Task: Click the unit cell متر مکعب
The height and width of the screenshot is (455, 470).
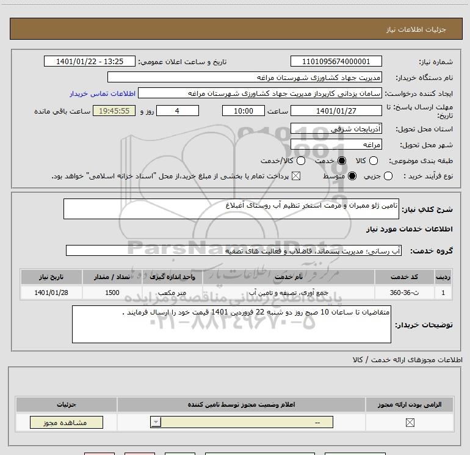Action: click(172, 293)
